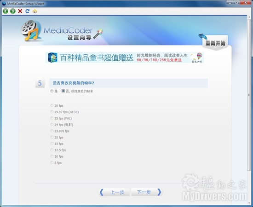Choose the 23.976 fps option
253x207 pixels.
[52, 131]
